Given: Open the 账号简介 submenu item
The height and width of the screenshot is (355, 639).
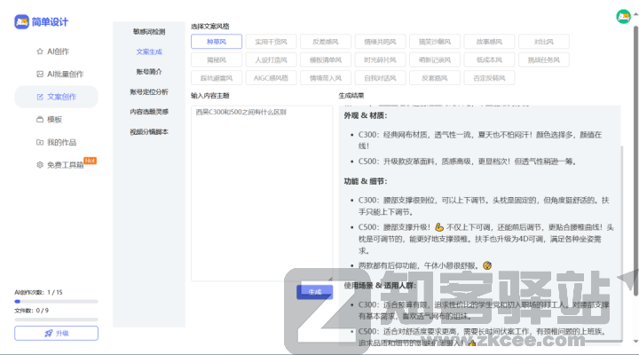Looking at the screenshot, I should 149,72.
